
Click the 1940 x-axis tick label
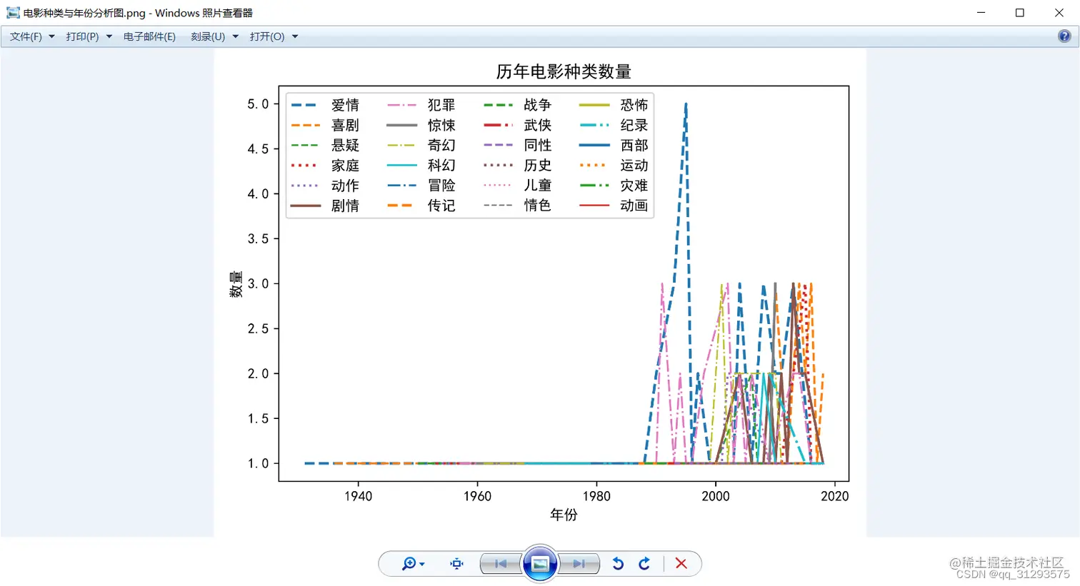(x=358, y=496)
